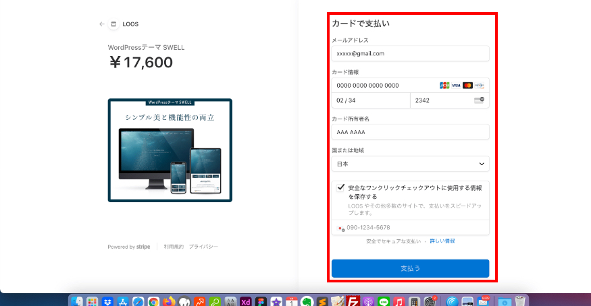
Task: Click the Powered by stripe link
Action: [x=129, y=247]
